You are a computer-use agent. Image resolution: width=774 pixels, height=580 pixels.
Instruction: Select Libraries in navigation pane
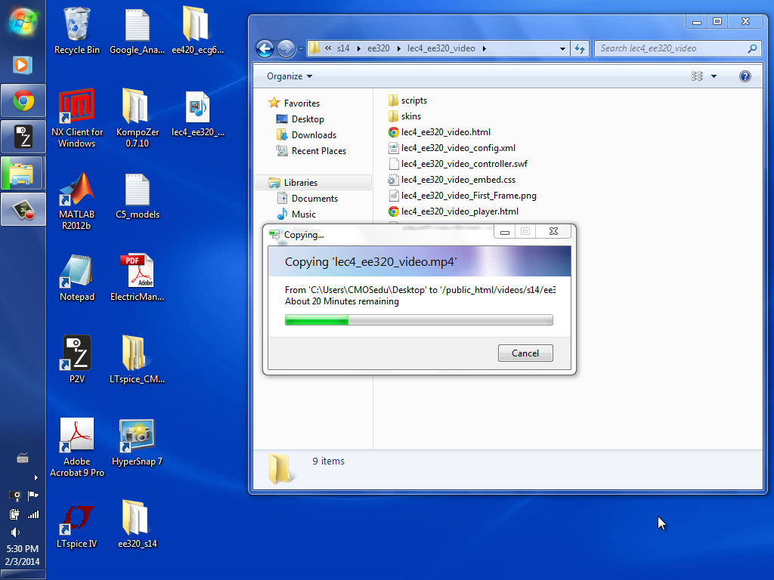click(313, 183)
